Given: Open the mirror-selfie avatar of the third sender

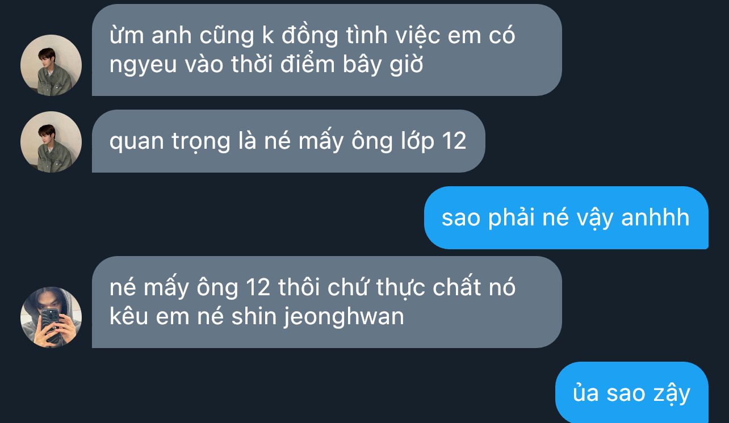Looking at the screenshot, I should (51, 317).
